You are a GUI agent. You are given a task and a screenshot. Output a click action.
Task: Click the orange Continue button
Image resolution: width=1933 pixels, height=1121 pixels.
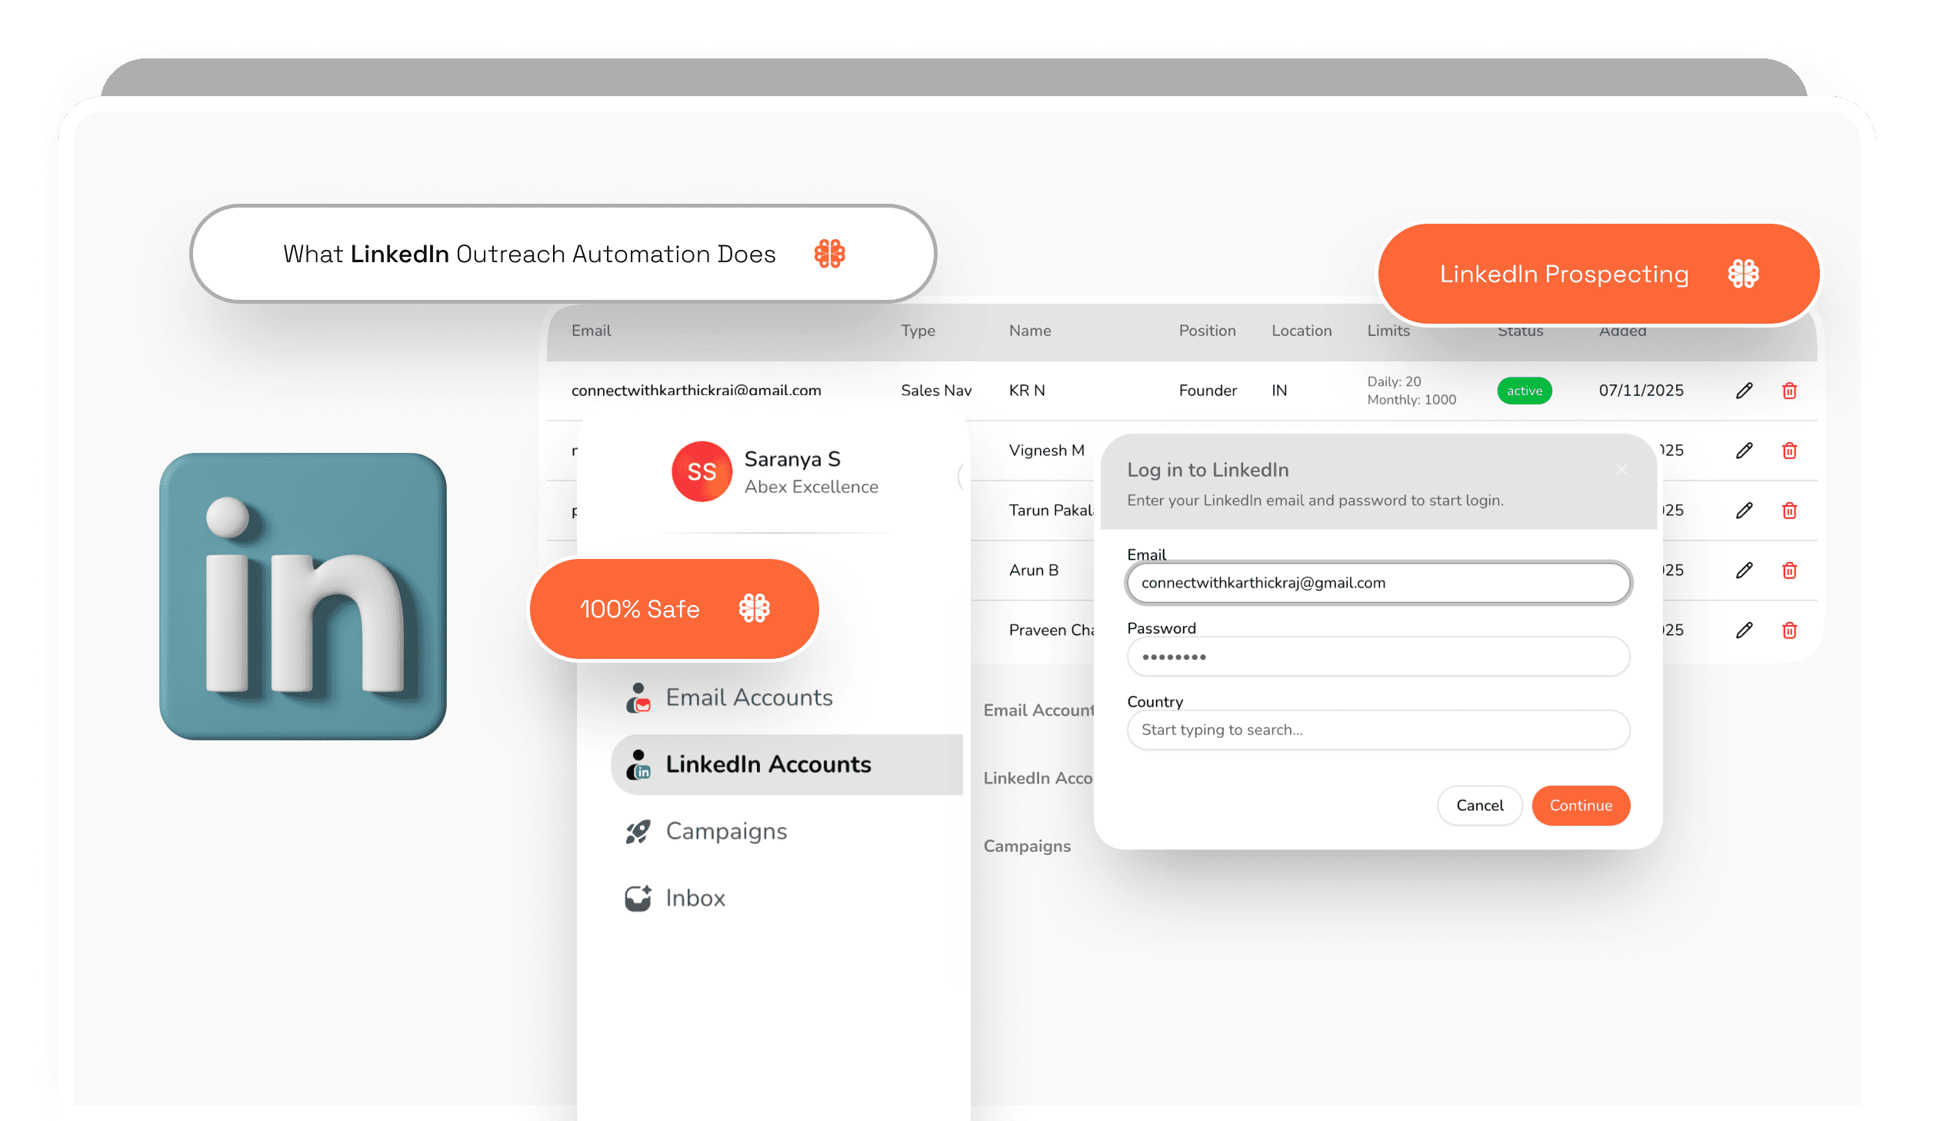tap(1580, 805)
